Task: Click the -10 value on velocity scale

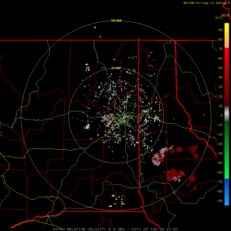Action: click(x=219, y=125)
